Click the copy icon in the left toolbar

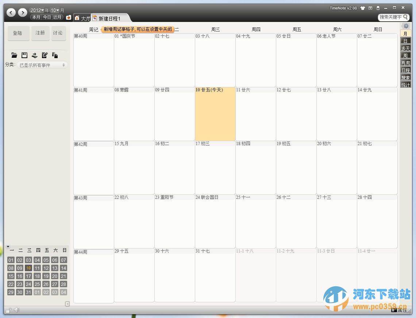55,55
